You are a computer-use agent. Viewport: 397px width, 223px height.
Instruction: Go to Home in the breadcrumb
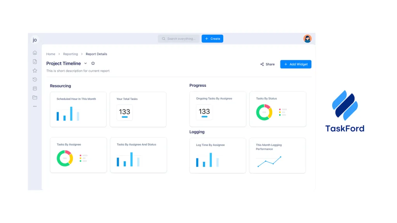(x=50, y=54)
